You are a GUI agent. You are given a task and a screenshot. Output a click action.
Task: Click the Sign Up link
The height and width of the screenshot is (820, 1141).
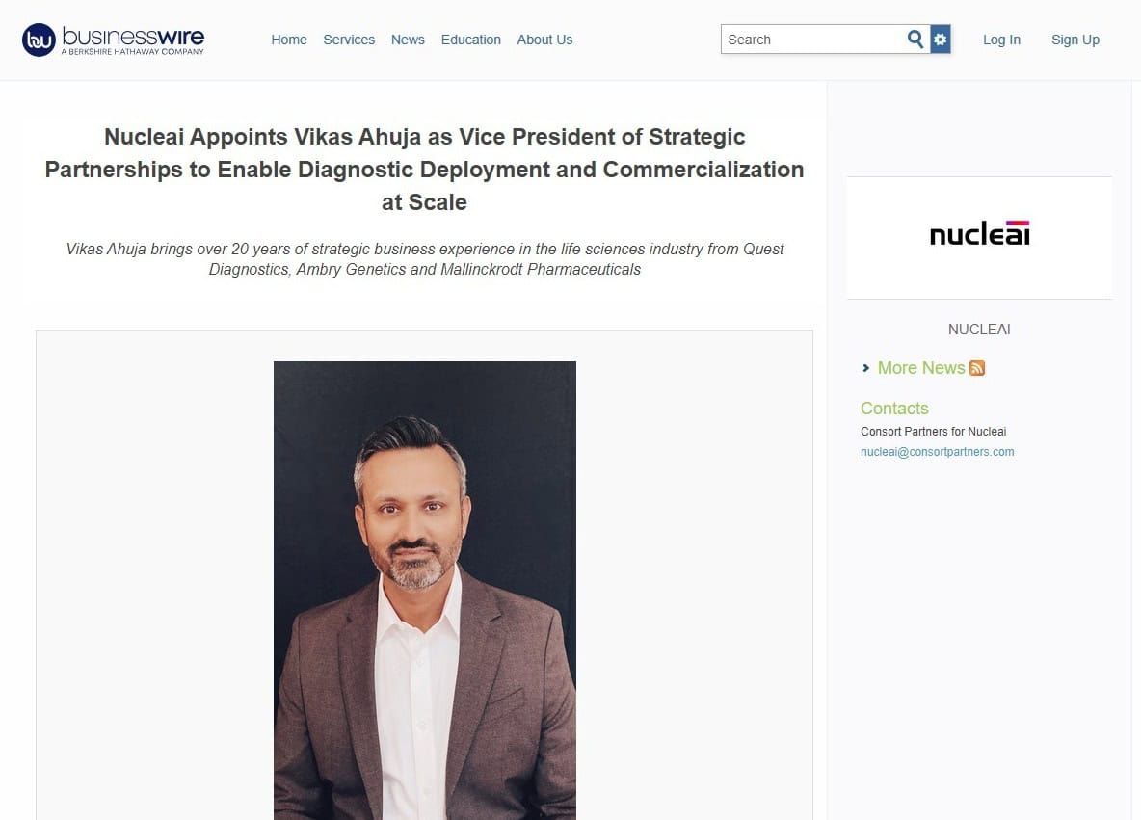[1075, 40]
